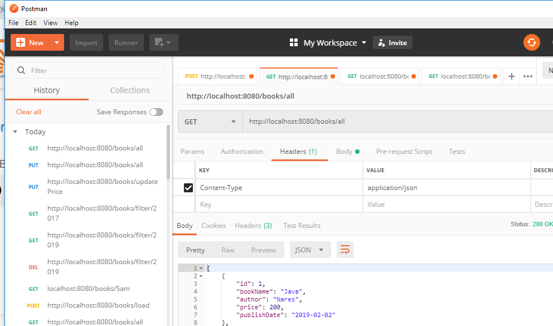Click the Import button
The height and width of the screenshot is (326, 553).
point(86,43)
